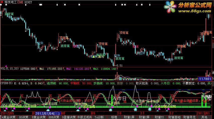Click the stock name 特变电工
Screen dimensions: 214x119
11,2
